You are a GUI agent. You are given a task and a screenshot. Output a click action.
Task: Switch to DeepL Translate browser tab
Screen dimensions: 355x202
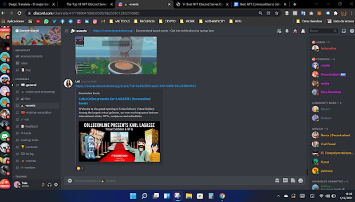[x=28, y=4]
